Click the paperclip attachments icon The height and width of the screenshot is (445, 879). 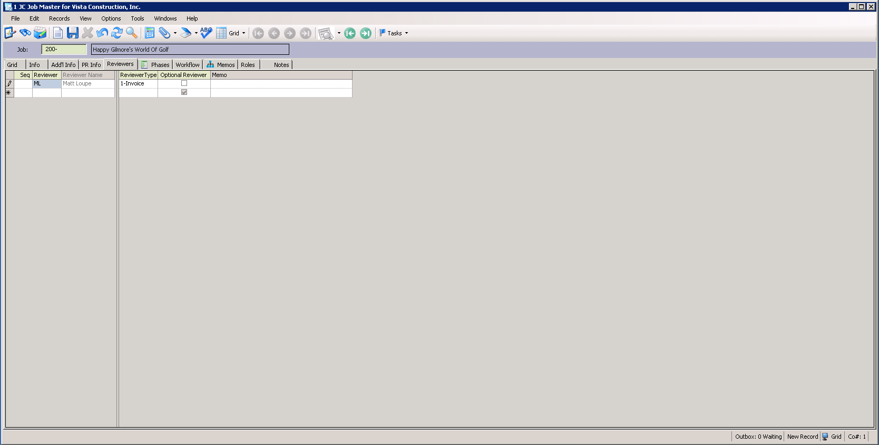coord(164,33)
